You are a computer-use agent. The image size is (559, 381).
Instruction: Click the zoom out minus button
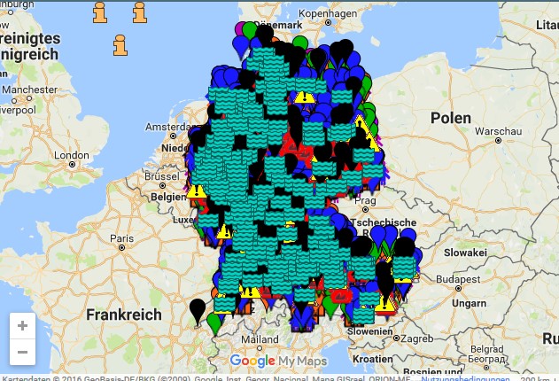click(22, 352)
